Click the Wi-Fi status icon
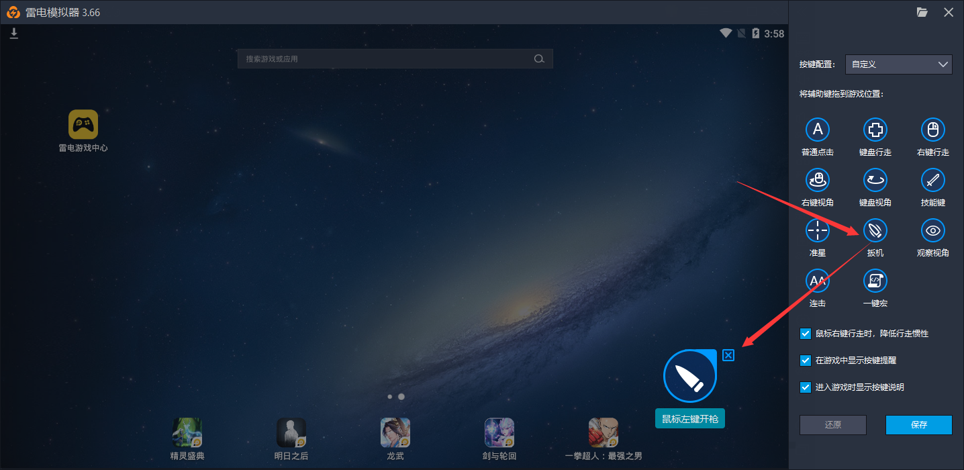 [x=726, y=33]
